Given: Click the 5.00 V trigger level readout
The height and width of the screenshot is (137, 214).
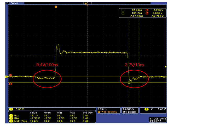Looking at the screenshot, I should 161,109.
